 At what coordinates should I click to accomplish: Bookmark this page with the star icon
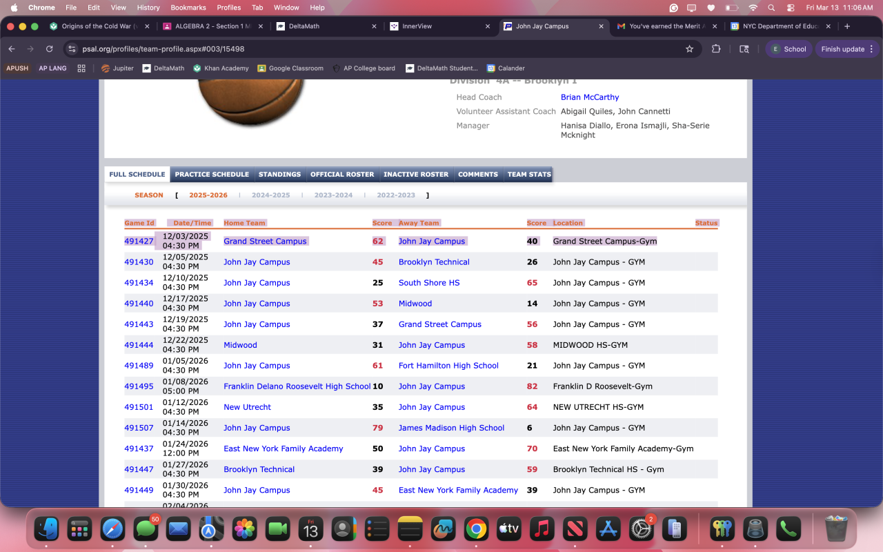(x=689, y=49)
